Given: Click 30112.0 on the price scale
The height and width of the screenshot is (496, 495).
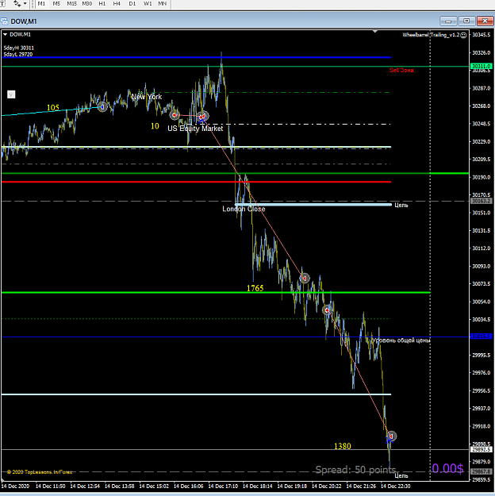Looking at the screenshot, I should coord(481,248).
